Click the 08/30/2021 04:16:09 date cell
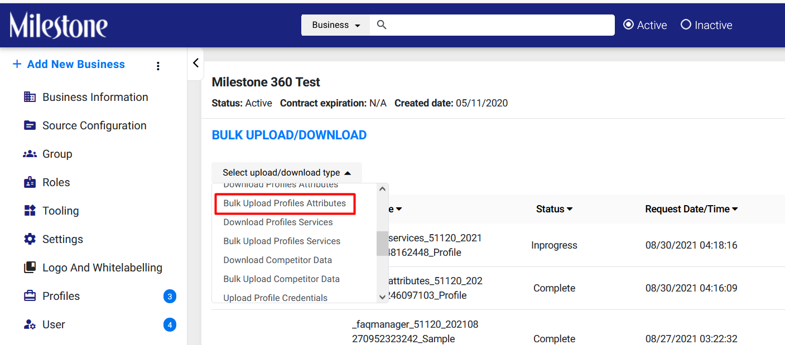 [x=691, y=288]
